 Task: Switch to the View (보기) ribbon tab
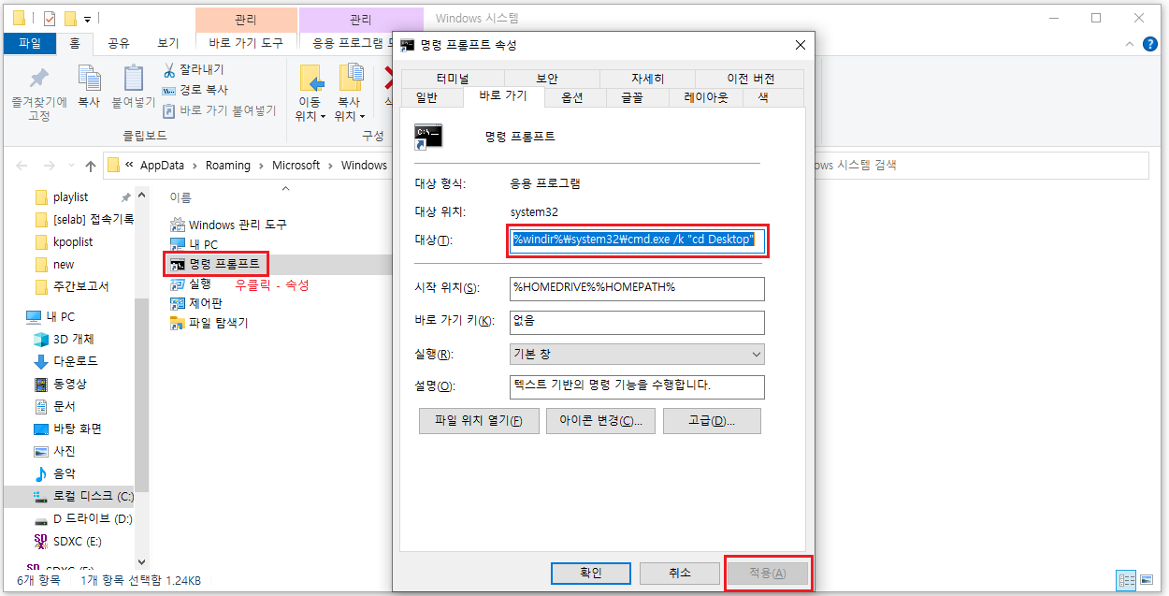pos(168,42)
